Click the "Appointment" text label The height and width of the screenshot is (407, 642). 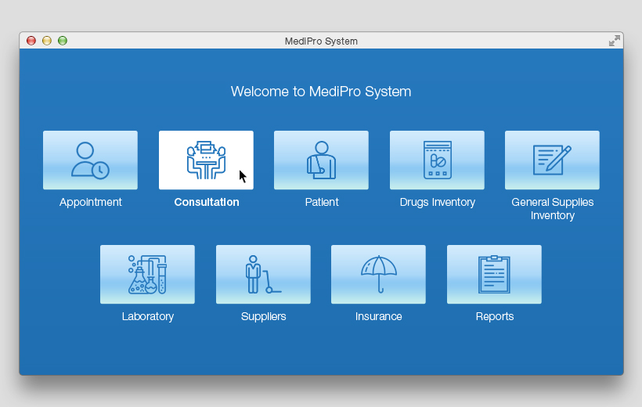pos(91,202)
